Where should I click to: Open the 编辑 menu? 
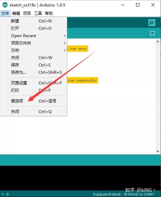point(16,13)
